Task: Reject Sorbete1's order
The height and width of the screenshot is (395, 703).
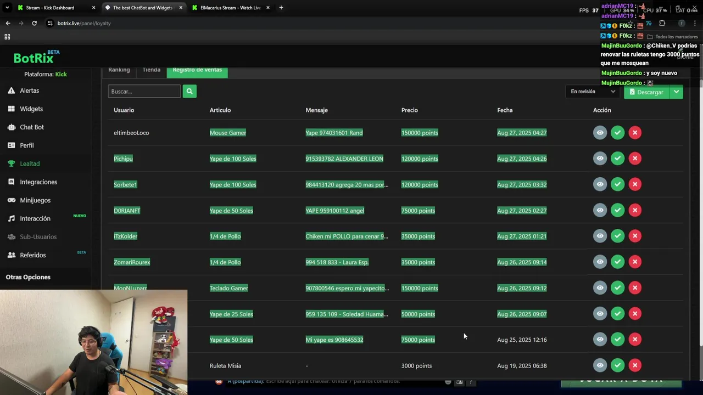Action: click(x=635, y=184)
